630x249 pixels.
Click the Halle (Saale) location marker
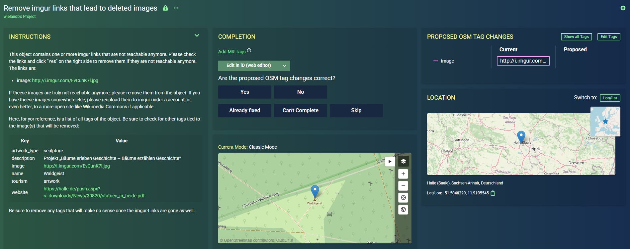point(521,136)
